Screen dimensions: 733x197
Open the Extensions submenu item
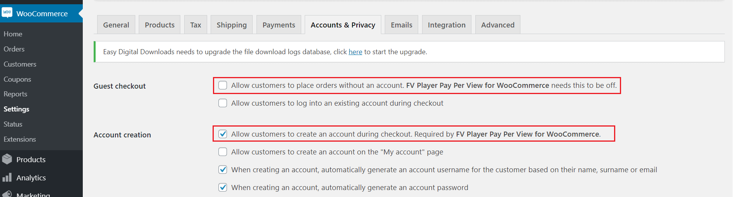click(x=20, y=139)
